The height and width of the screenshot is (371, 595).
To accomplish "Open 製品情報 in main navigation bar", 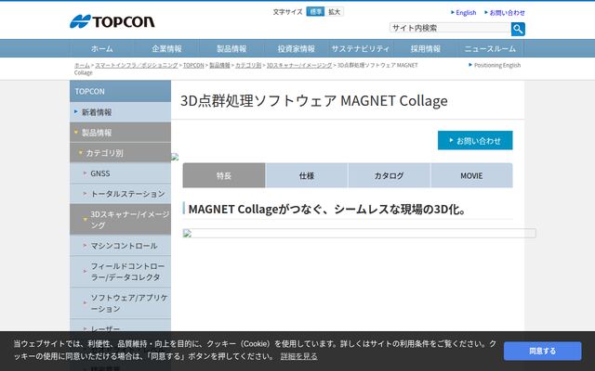I will 231,48.
